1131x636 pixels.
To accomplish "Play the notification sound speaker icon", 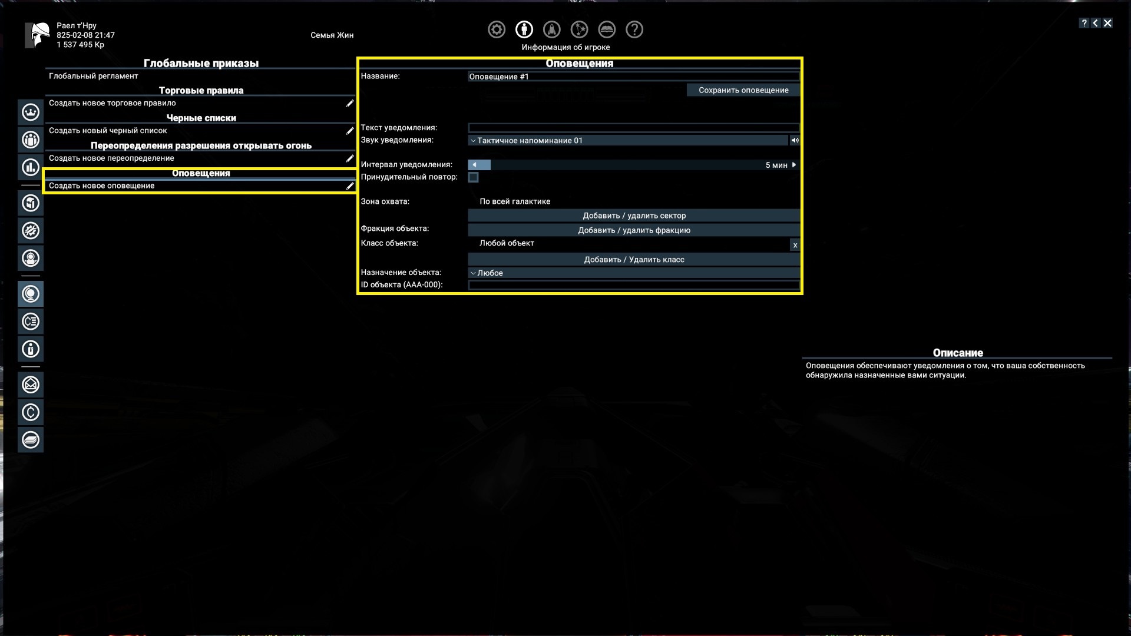I will pyautogui.click(x=795, y=140).
